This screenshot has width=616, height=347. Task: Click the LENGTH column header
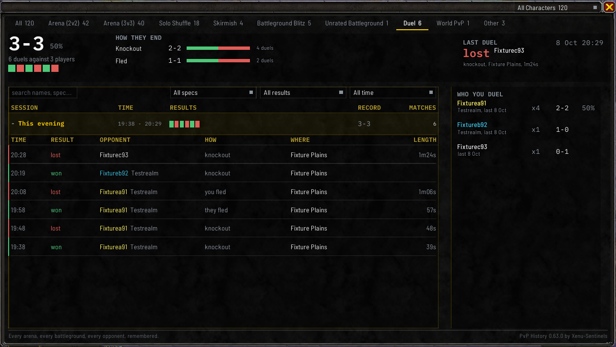tap(425, 140)
